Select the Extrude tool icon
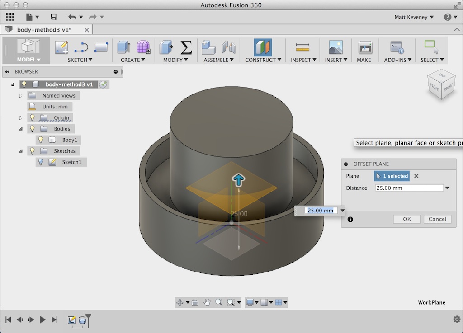This screenshot has height=333, width=463. (x=123, y=47)
